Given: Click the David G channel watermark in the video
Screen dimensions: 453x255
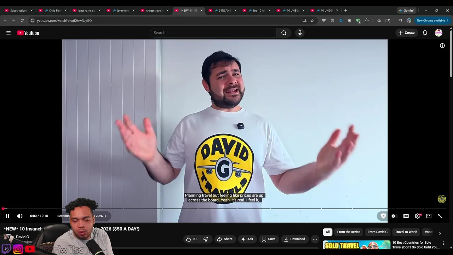Looking at the screenshot, I should [x=442, y=199].
